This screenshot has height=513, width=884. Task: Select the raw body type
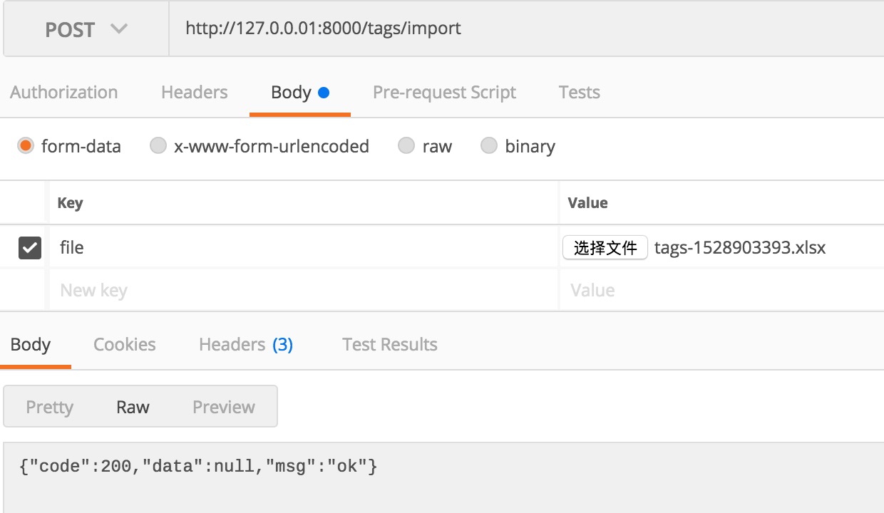click(406, 146)
